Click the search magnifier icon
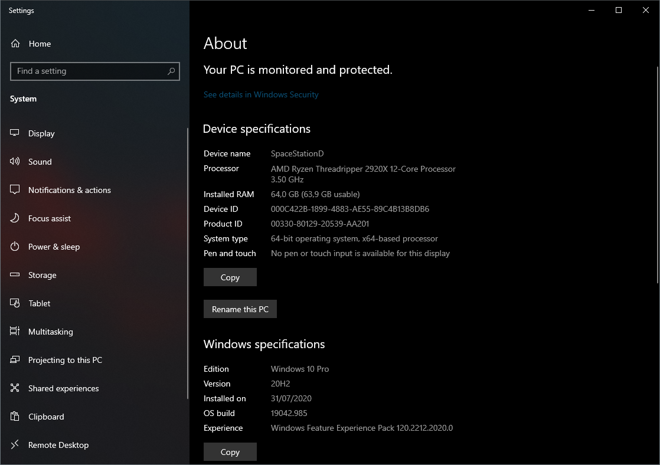This screenshot has height=465, width=660. click(171, 71)
